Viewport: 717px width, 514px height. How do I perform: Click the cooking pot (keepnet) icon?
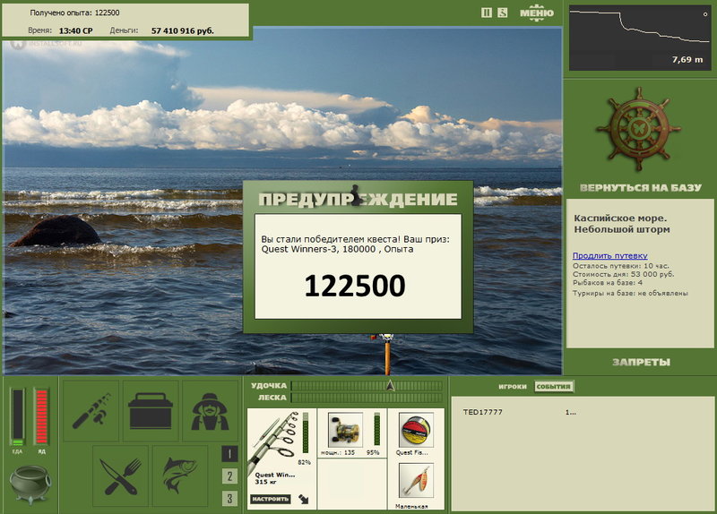pos(30,484)
